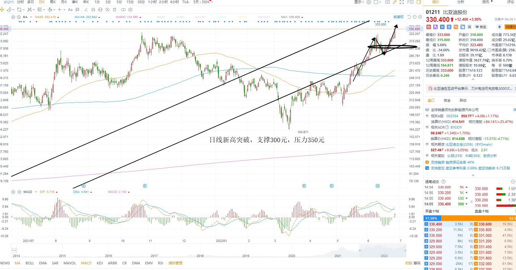Viewport: 516px width, 270px height.
Task: Toggle the right side panel layout icon
Action: 419,2
